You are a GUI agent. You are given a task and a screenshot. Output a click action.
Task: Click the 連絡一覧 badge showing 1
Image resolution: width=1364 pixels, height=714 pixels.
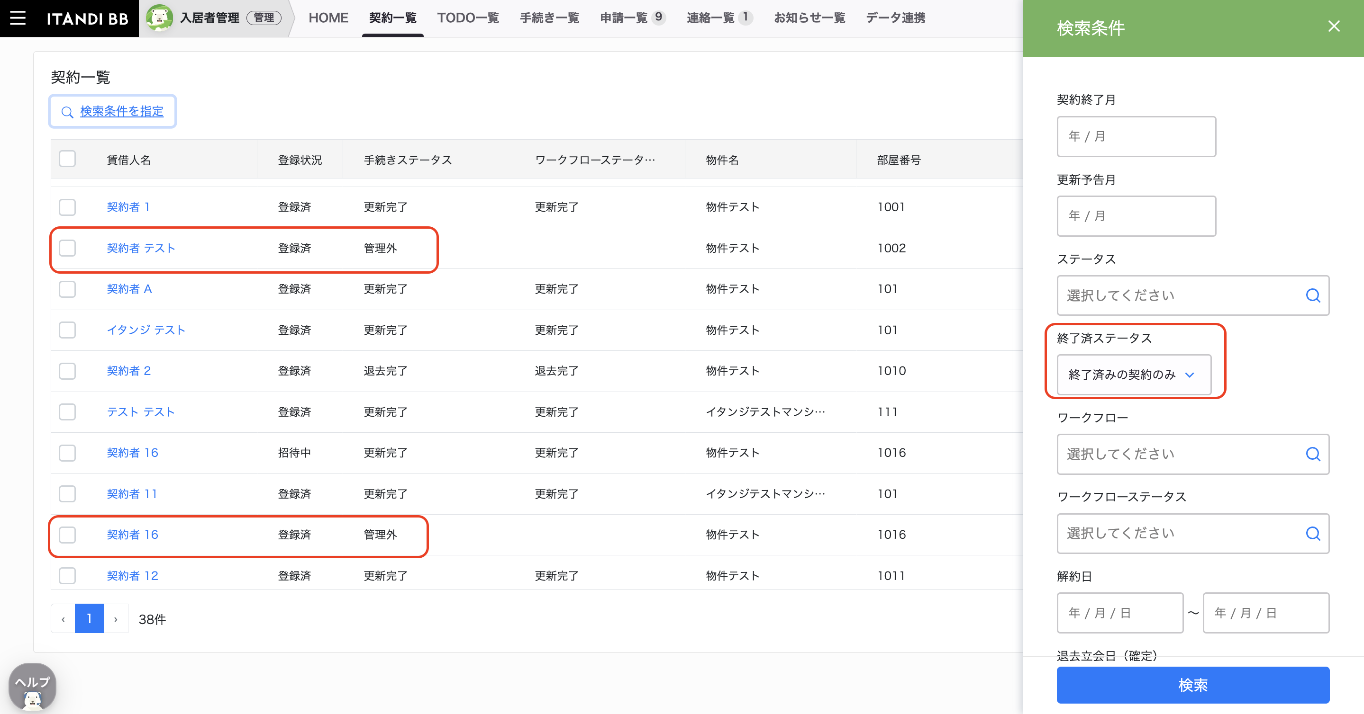coord(745,18)
